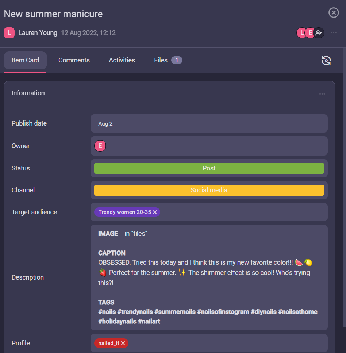This screenshot has width=346, height=353.
Task: Click into the Description text area
Action: pos(209,277)
